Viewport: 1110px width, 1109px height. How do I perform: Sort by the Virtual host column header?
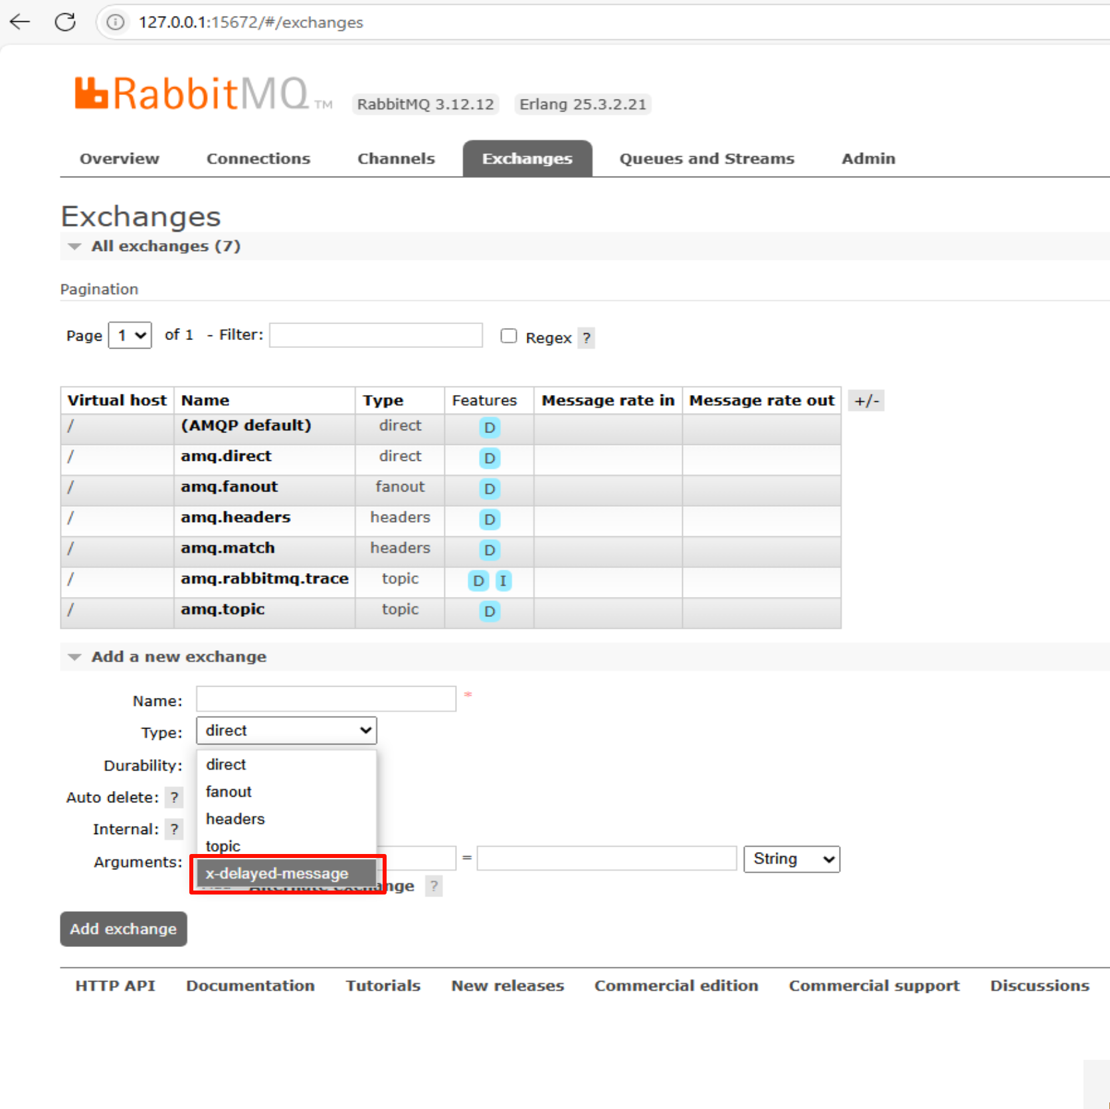tap(117, 400)
